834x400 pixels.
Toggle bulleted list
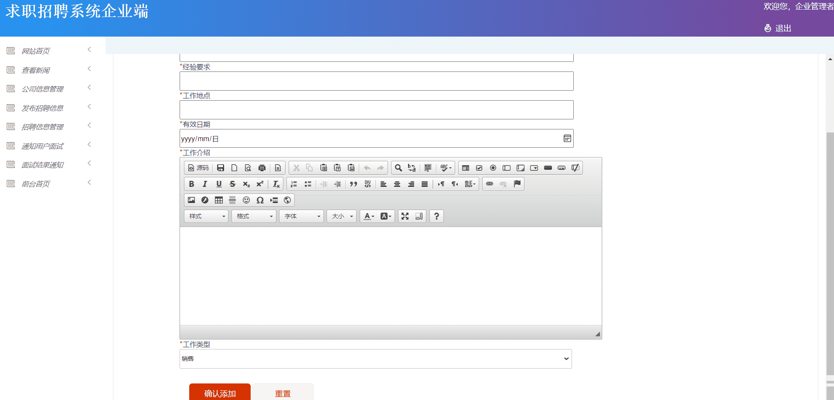(308, 184)
